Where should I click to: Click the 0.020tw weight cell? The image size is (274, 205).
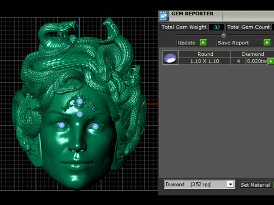257,61
